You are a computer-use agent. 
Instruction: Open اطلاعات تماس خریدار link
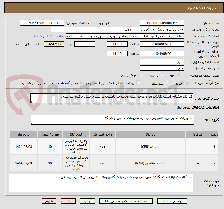coord(49,36)
